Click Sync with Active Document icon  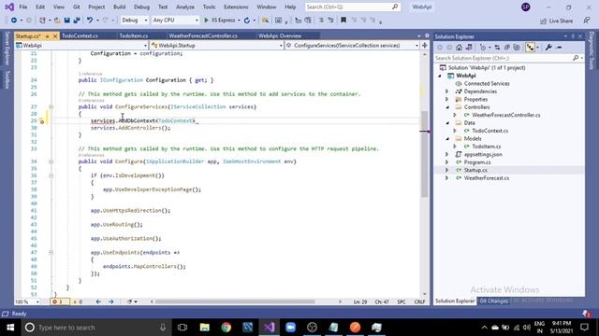coord(497,48)
